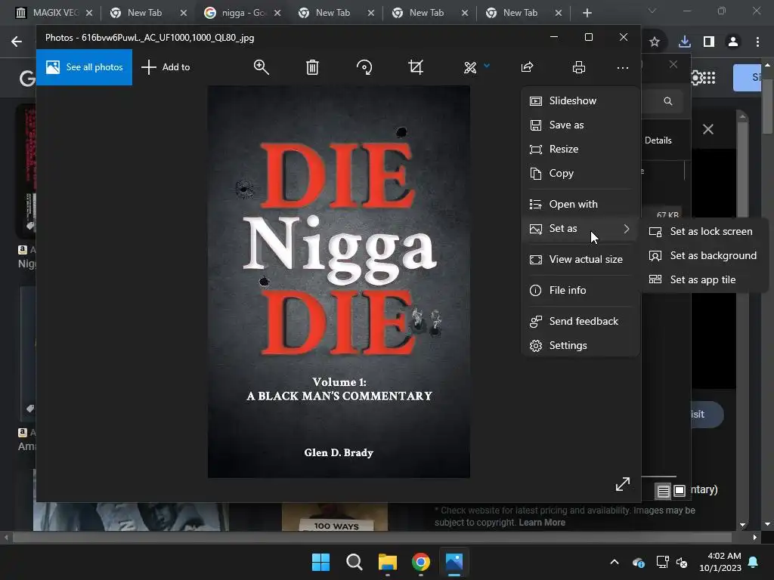
Task: Click See all photos button
Action: pyautogui.click(x=84, y=67)
